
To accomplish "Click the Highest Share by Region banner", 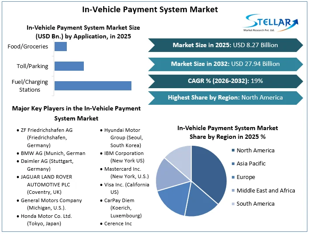I will pos(225,98).
